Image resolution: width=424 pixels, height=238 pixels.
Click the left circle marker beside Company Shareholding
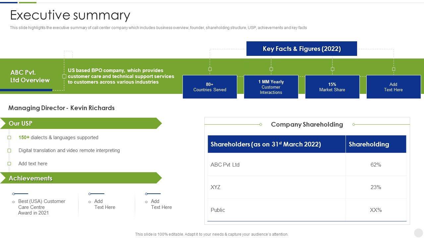click(261, 125)
